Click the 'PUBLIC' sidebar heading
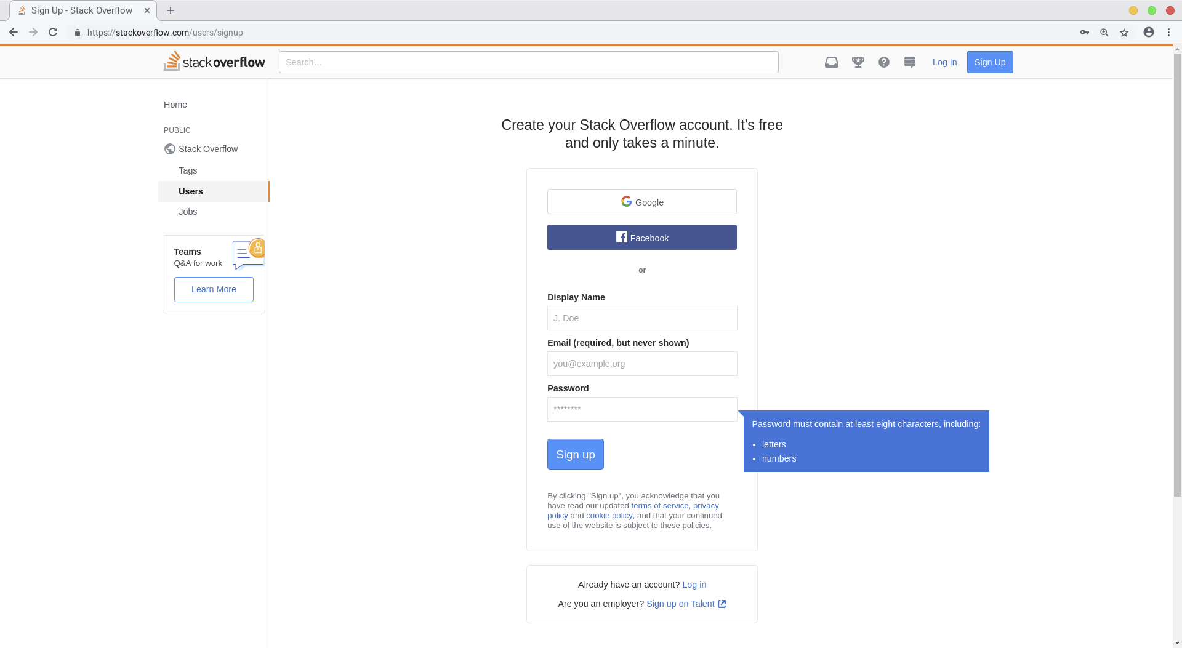Screen dimensions: 1182x648 [177, 130]
